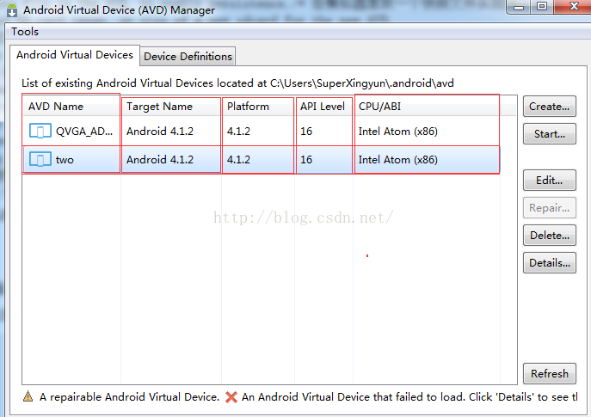Click the device icon for QVGA_AD...

(x=40, y=131)
